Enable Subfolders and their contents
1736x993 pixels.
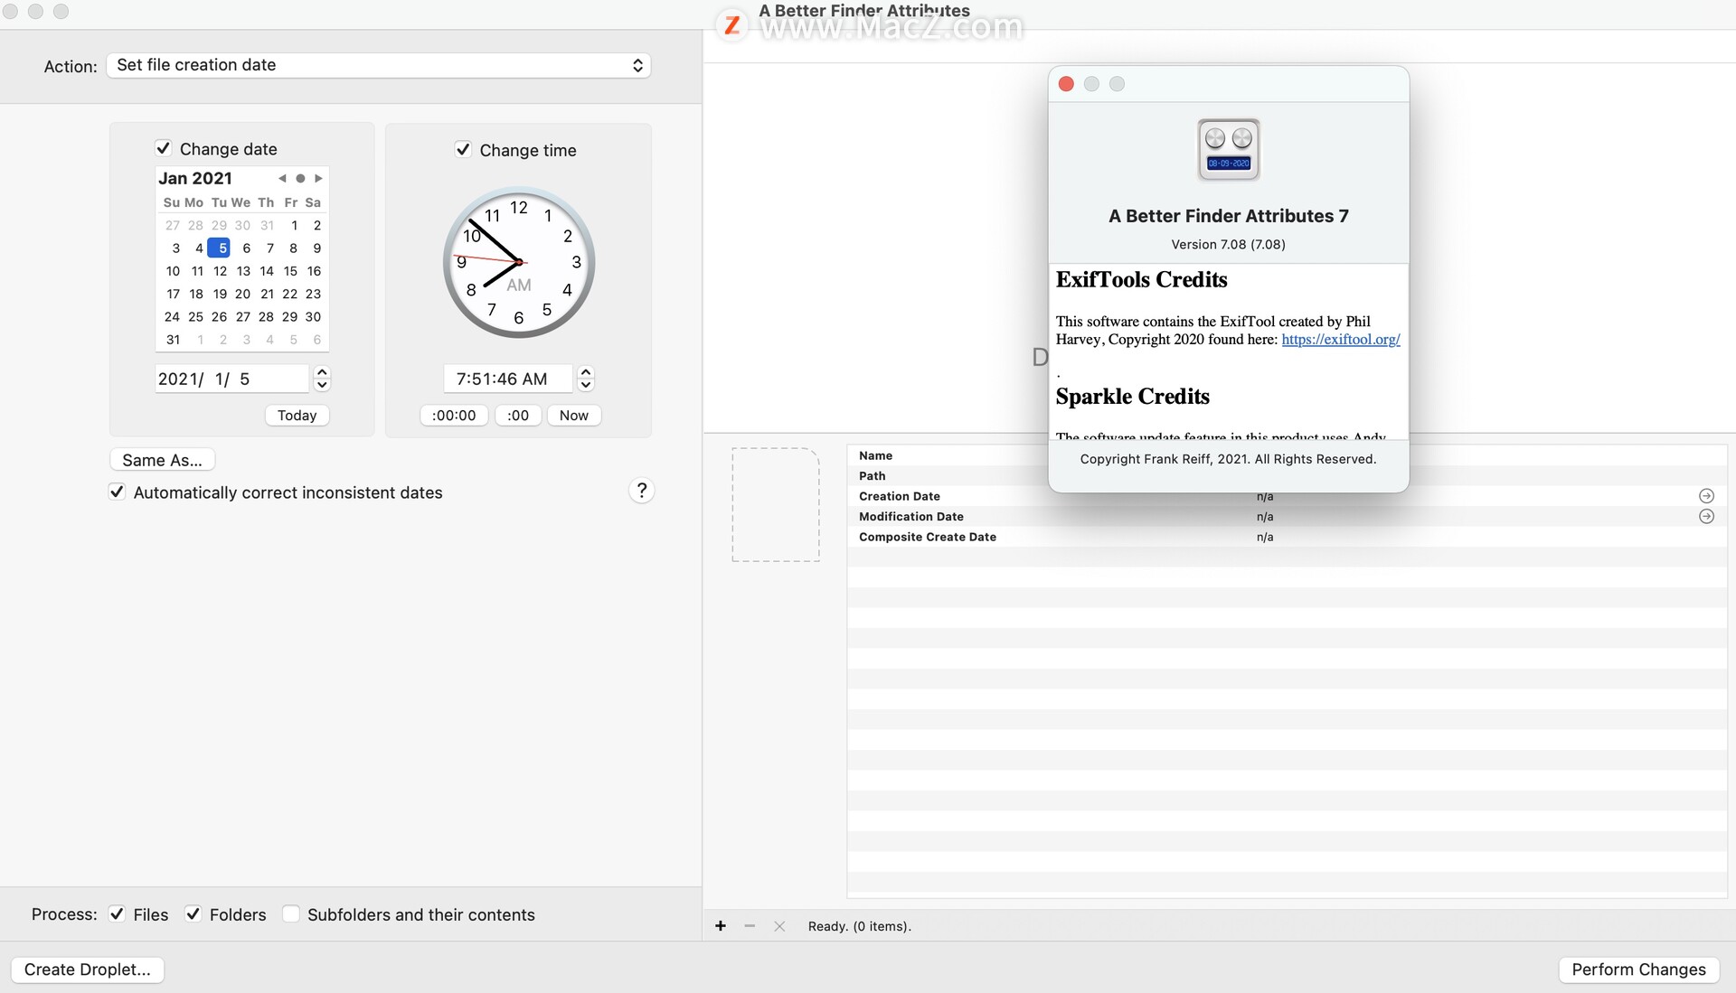coord(291,913)
